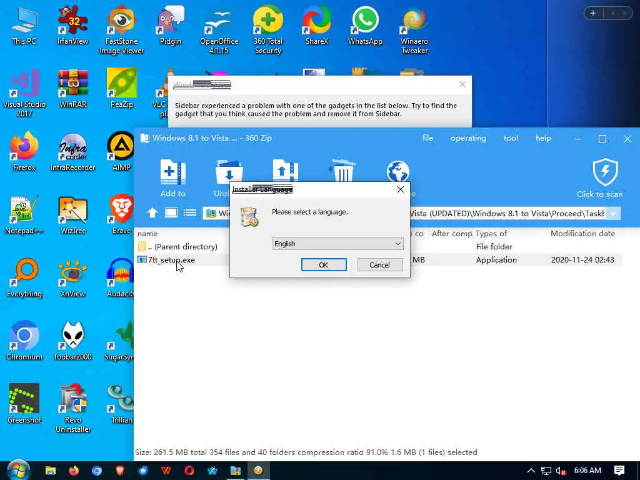
Task: Click the plus button on desktop gadget bar
Action: click(593, 14)
